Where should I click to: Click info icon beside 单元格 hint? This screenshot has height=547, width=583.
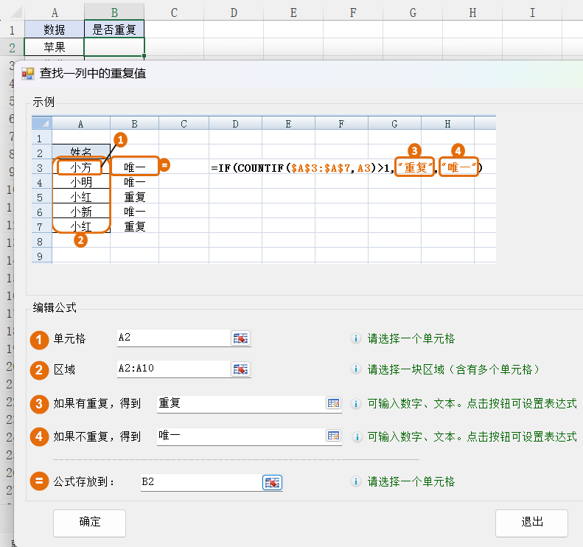click(356, 339)
